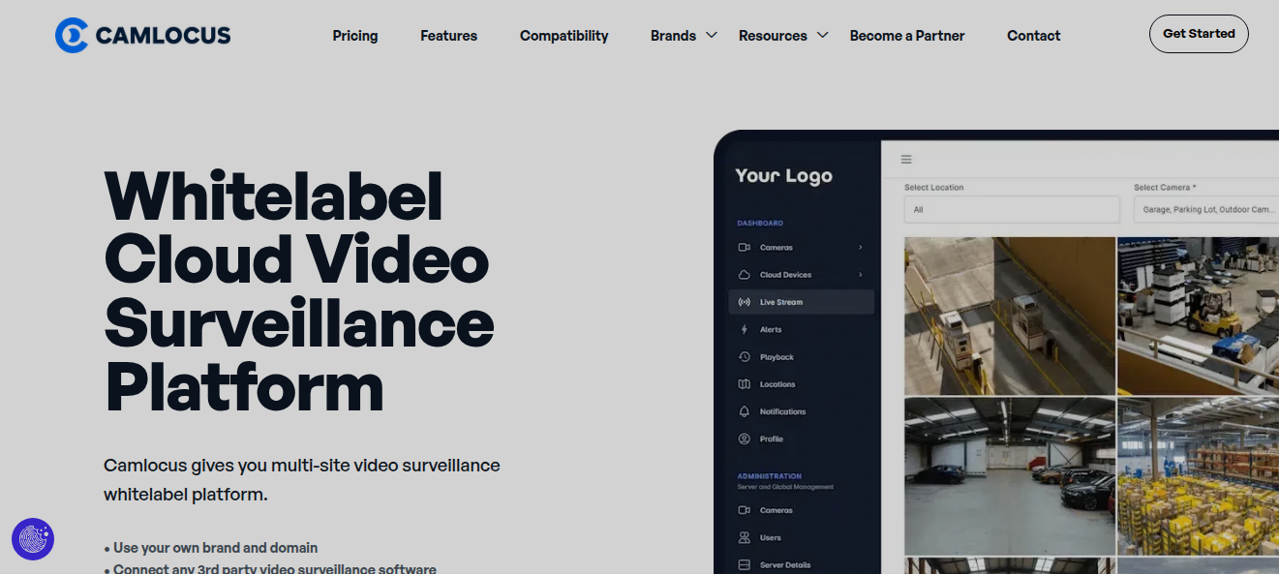
Task: Open the indoor garage with cars feed
Action: pyautogui.click(x=1010, y=475)
